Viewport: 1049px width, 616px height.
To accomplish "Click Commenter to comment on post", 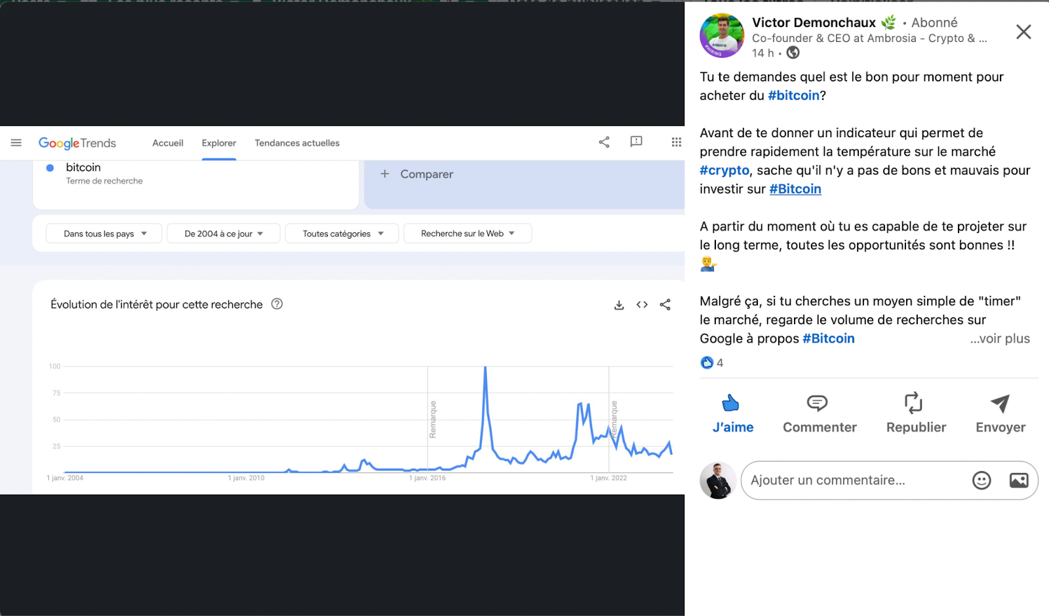I will (819, 414).
